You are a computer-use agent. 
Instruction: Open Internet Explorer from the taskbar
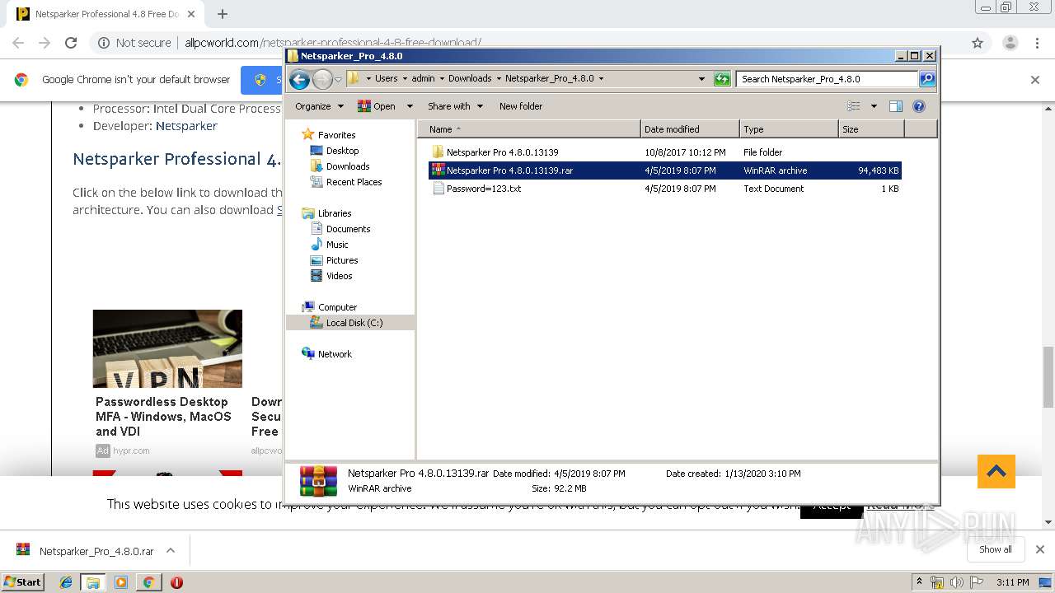[66, 582]
